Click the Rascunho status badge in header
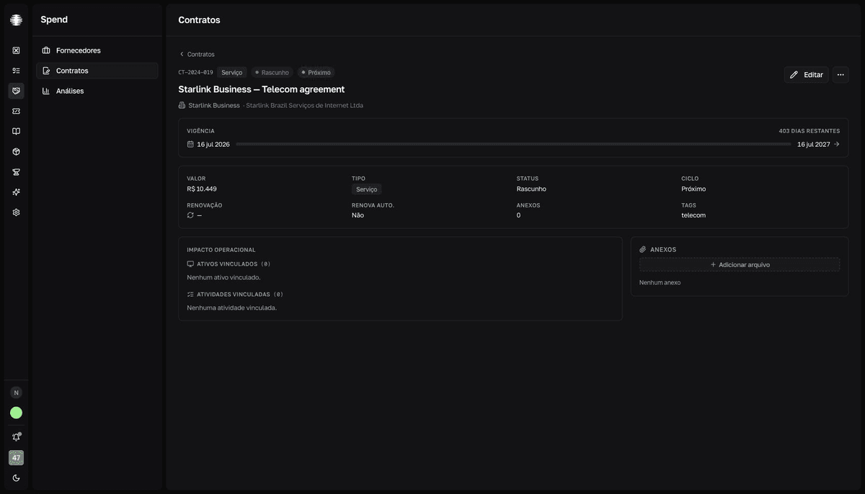Viewport: 865px width, 494px height. tap(272, 72)
